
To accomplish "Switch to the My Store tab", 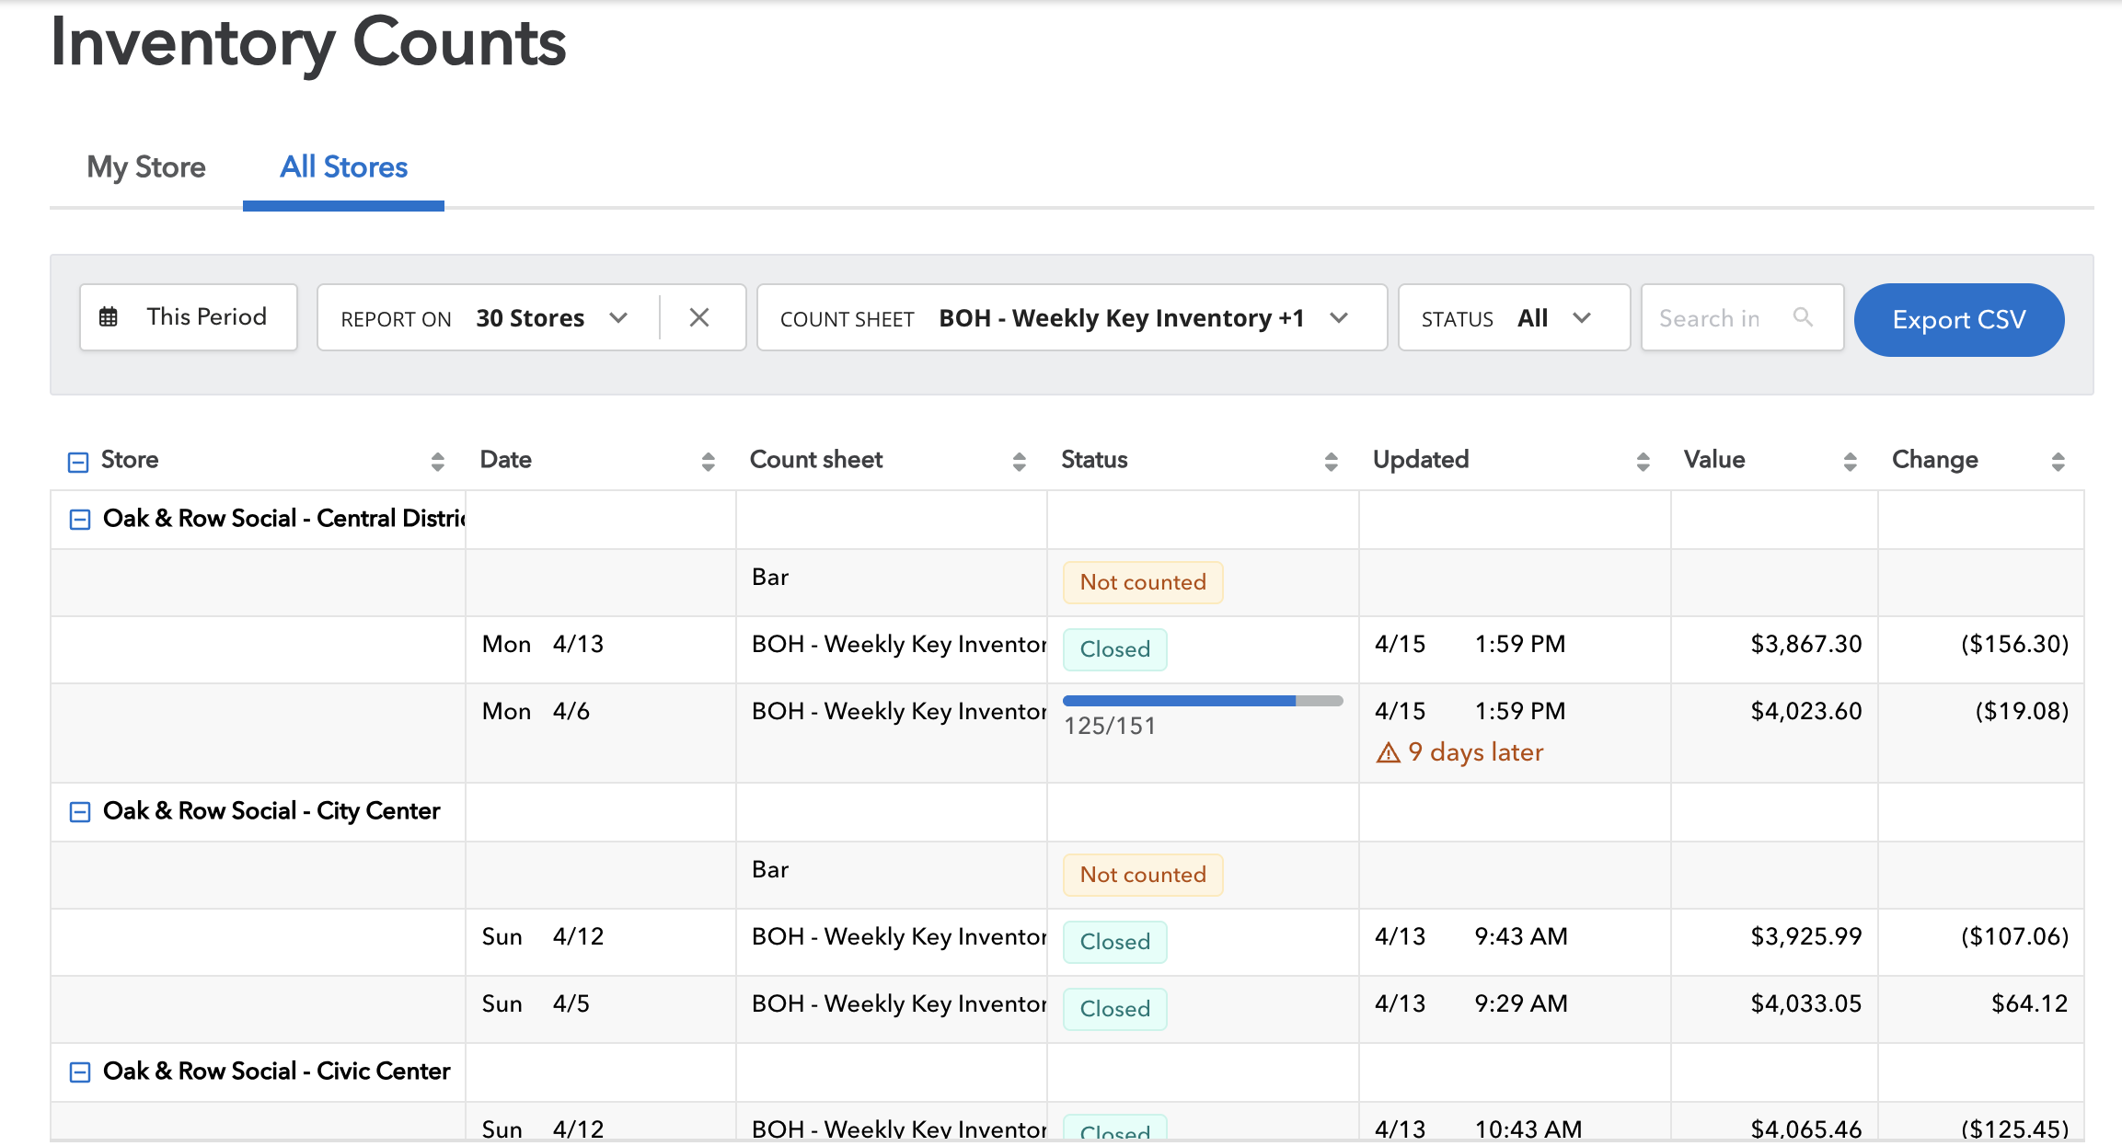I will pos(146,167).
